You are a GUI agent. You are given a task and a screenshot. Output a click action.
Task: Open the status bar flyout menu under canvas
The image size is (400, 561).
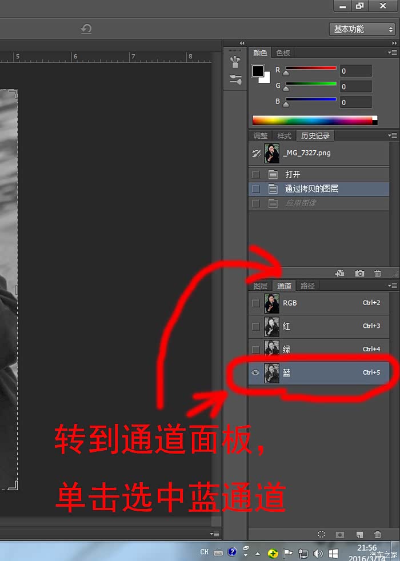pyautogui.click(x=215, y=534)
